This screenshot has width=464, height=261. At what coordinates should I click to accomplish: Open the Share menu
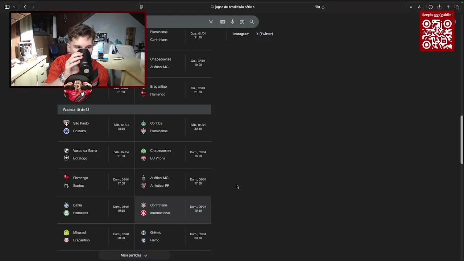click(x=439, y=7)
